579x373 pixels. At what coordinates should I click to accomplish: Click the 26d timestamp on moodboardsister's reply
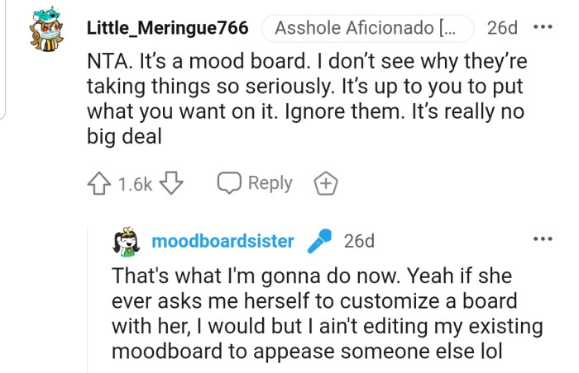(359, 241)
